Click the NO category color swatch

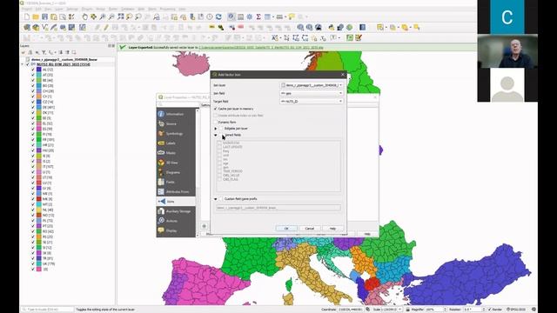39,215
